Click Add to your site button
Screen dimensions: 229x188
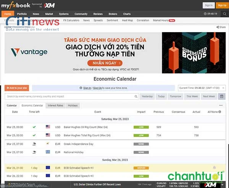(17, 88)
